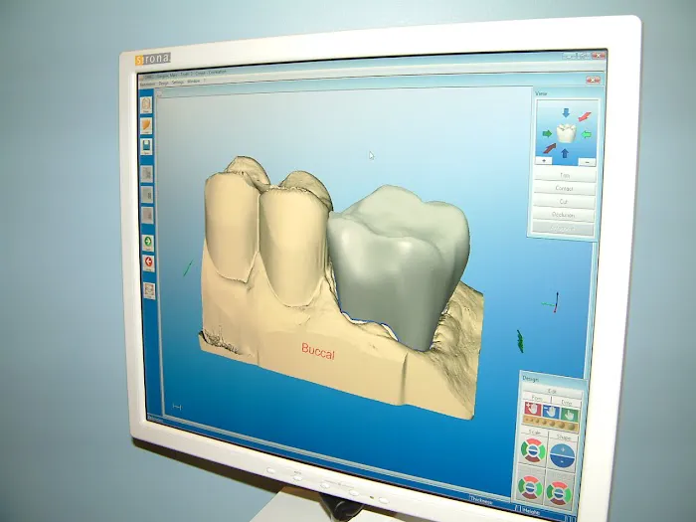Close the inner document window
696x522 pixels.
pos(593,80)
